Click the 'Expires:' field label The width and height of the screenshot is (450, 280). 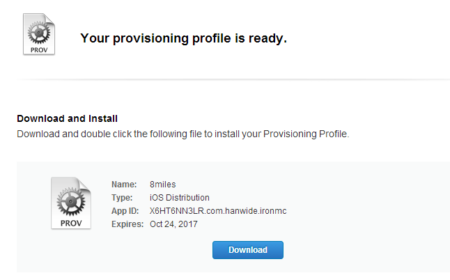(127, 224)
